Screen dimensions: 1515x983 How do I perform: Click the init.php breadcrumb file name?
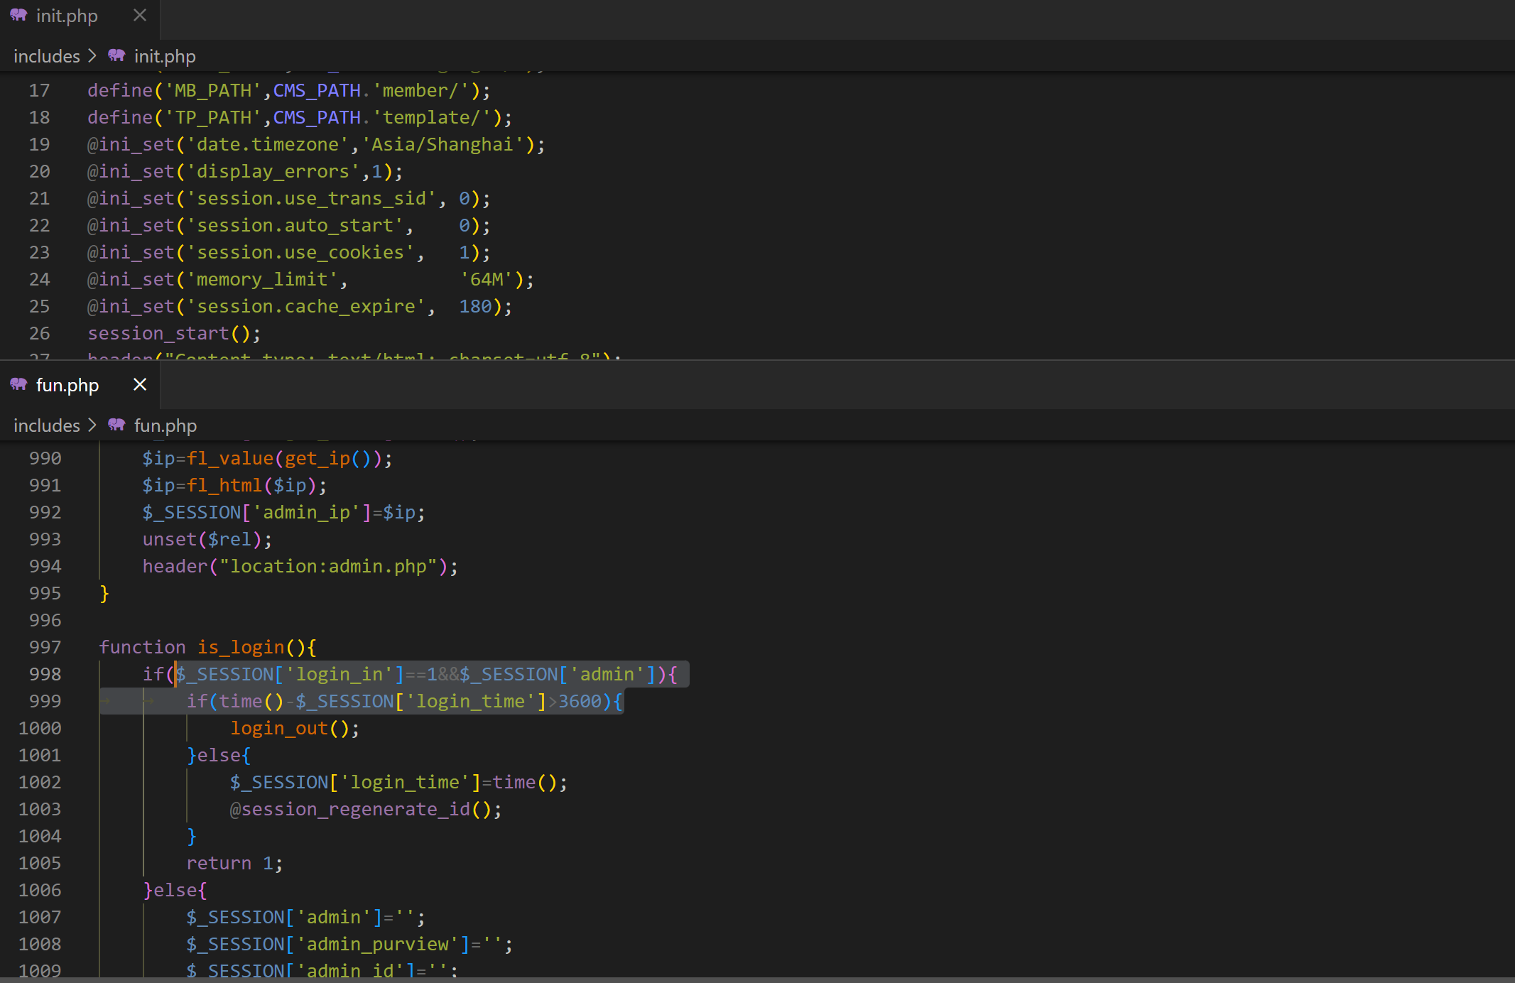(x=165, y=56)
